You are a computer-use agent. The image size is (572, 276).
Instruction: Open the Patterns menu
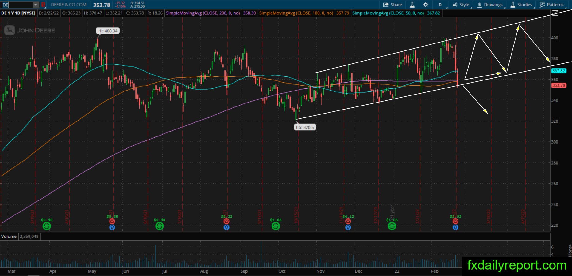click(x=552, y=5)
